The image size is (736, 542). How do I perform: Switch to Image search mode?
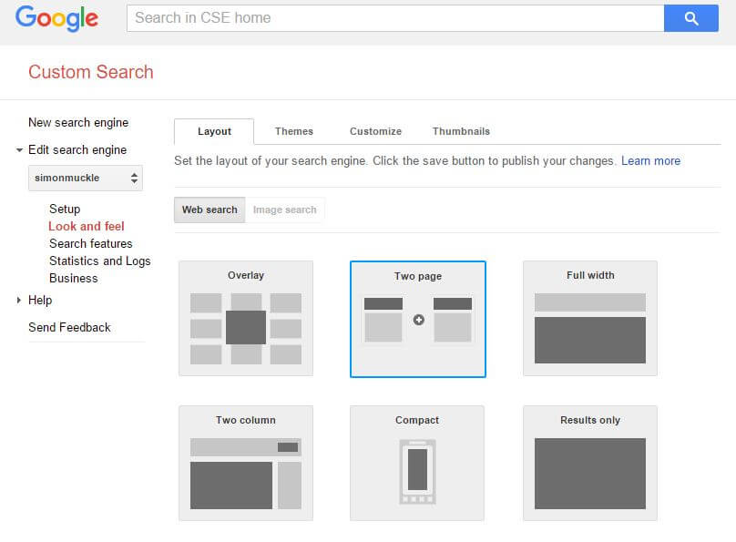tap(285, 210)
